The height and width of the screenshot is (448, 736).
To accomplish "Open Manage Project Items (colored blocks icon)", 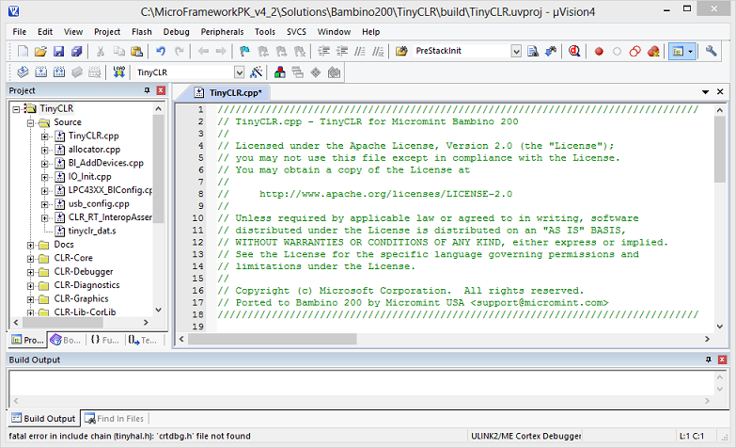I will pos(280,72).
